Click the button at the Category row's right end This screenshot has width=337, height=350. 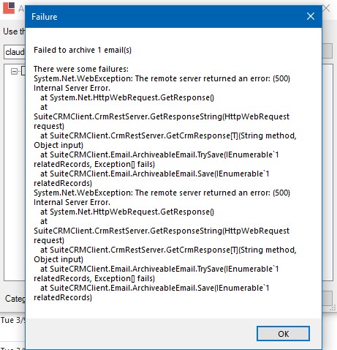point(327,298)
